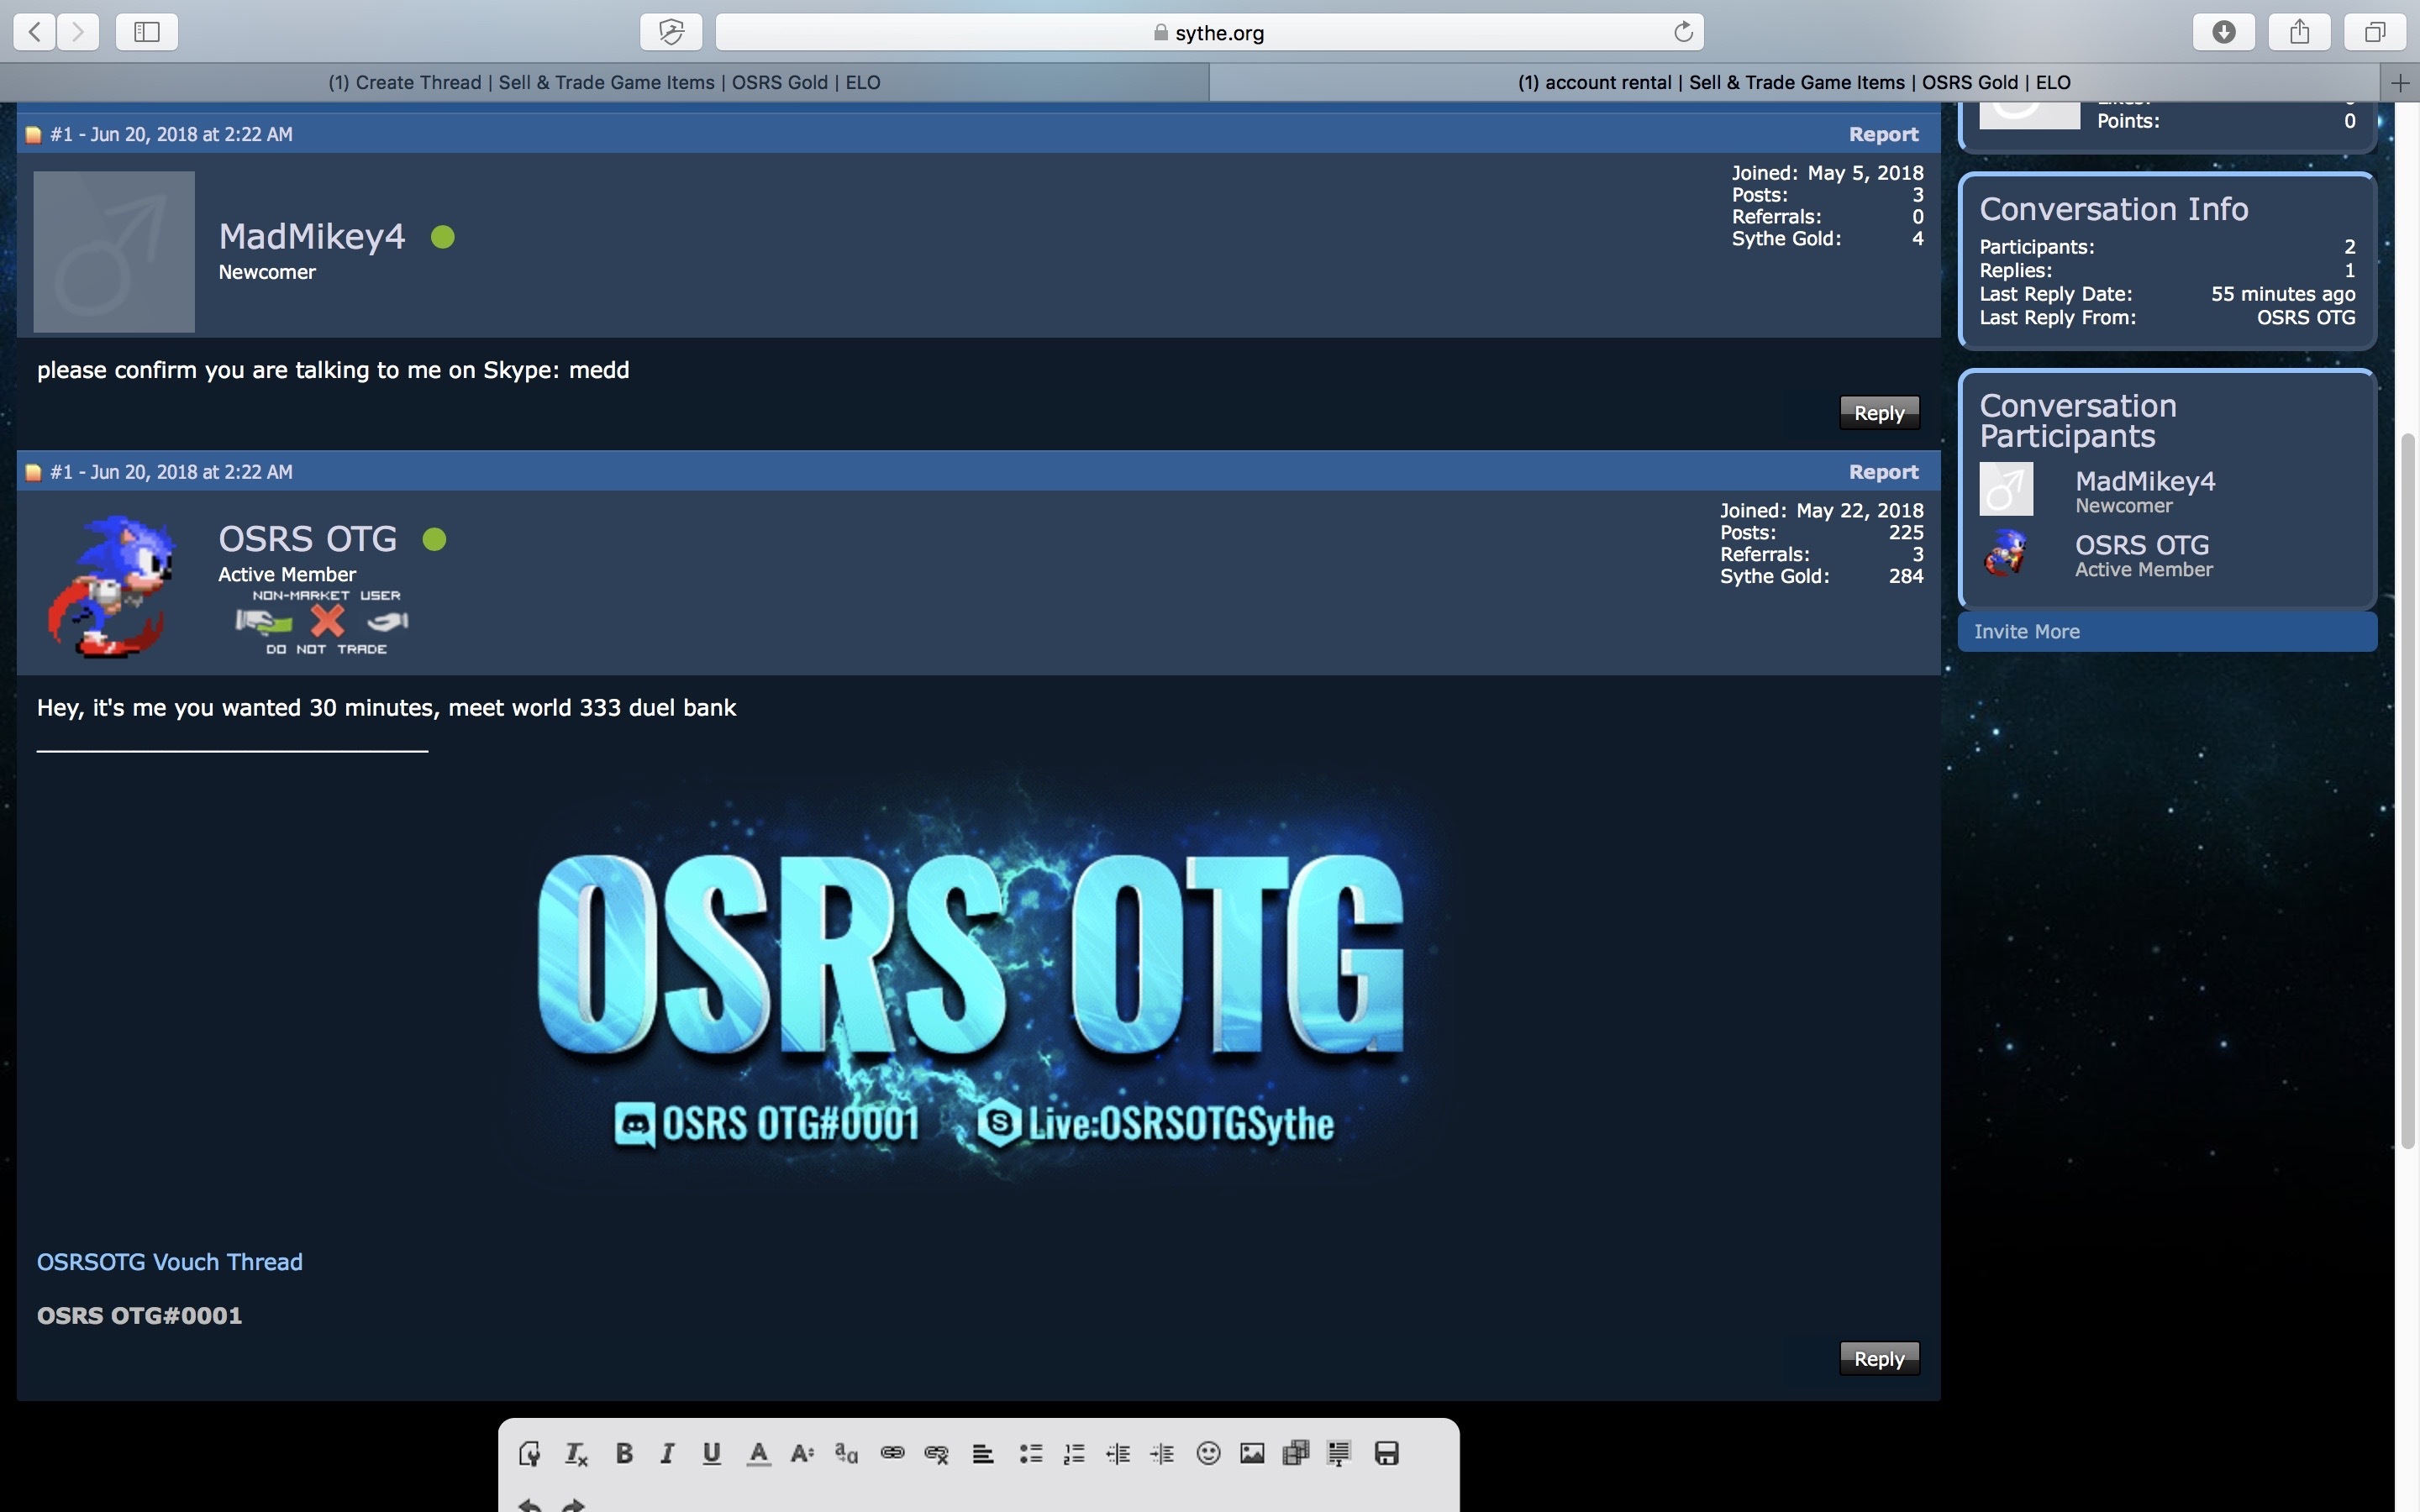Click the insert link icon
This screenshot has width=2420, height=1512.
pyautogui.click(x=892, y=1453)
